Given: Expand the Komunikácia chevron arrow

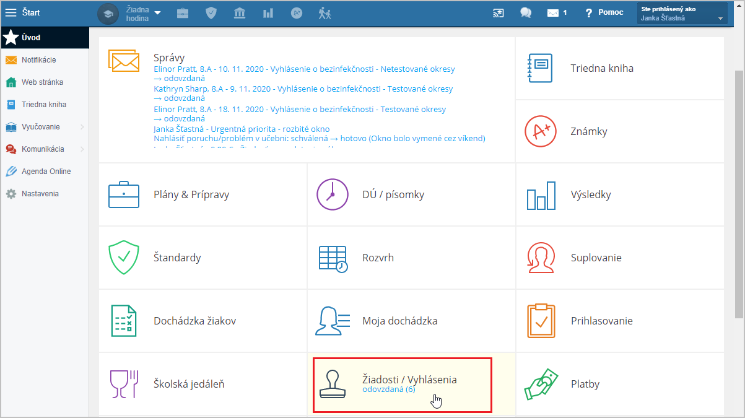Looking at the screenshot, I should pyautogui.click(x=82, y=149).
